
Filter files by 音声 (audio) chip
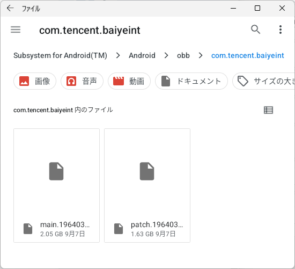click(x=82, y=81)
